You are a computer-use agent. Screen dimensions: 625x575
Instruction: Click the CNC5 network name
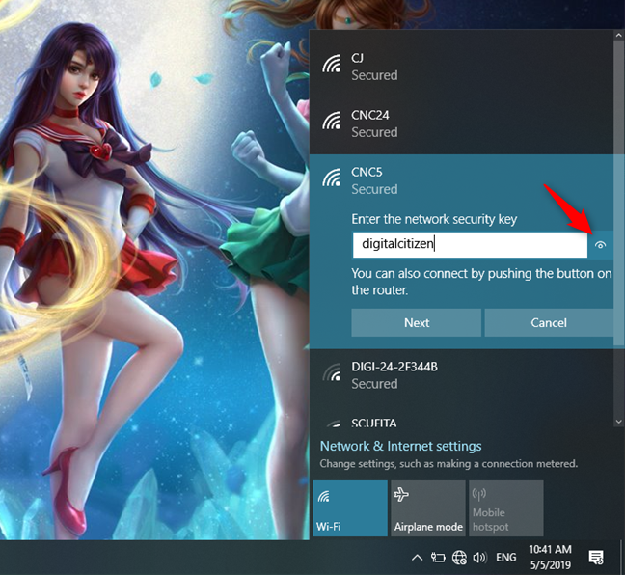(x=367, y=173)
